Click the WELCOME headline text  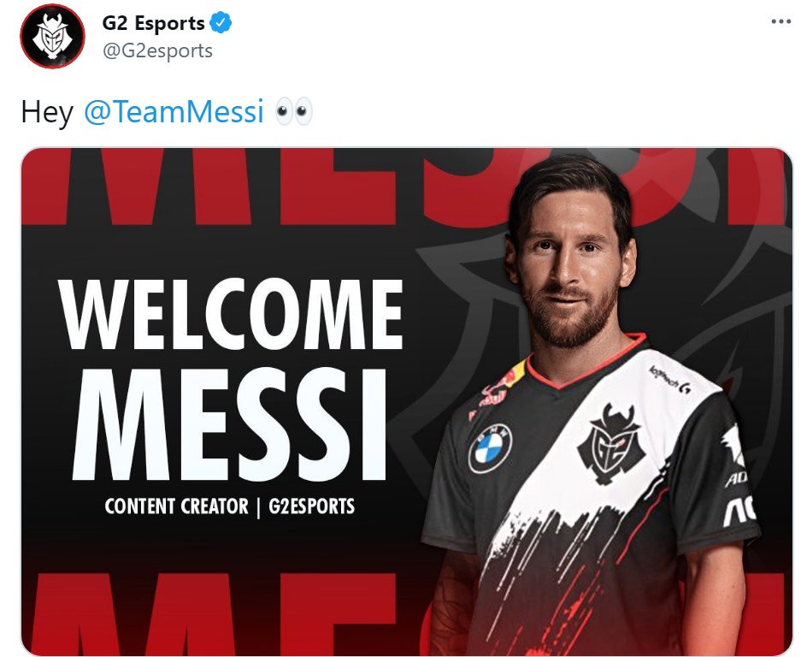tap(231, 314)
